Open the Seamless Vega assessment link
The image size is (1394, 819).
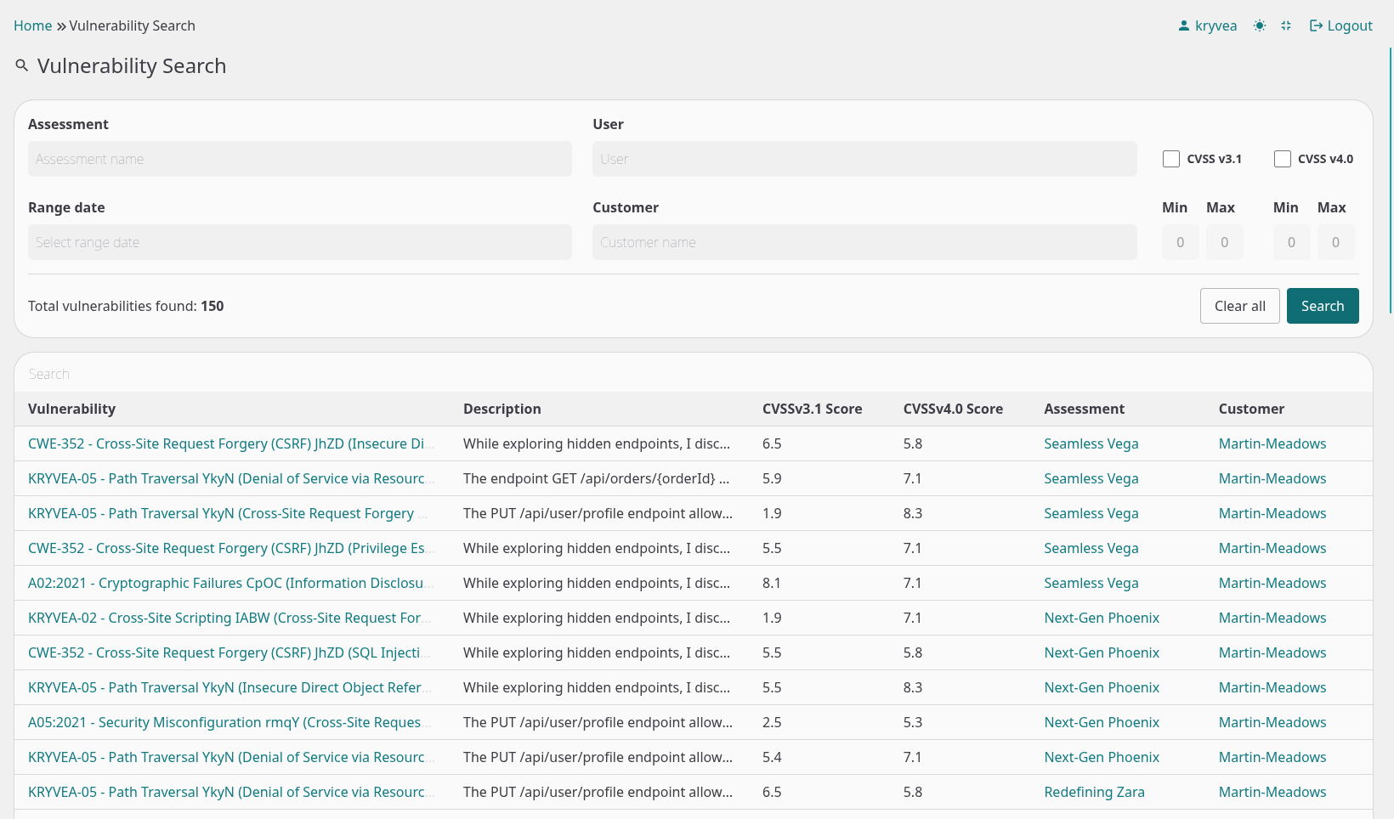pos(1091,443)
